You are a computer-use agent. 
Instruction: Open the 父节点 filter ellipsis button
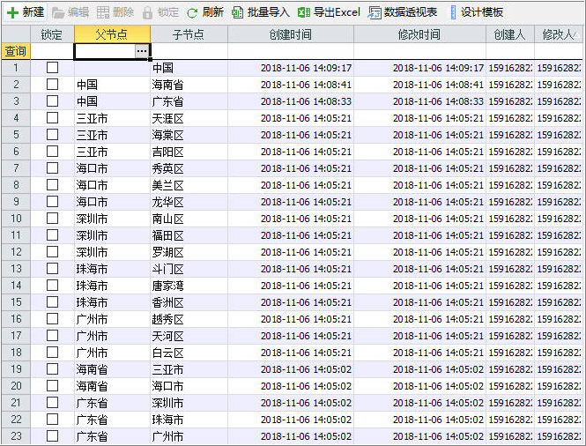point(142,51)
